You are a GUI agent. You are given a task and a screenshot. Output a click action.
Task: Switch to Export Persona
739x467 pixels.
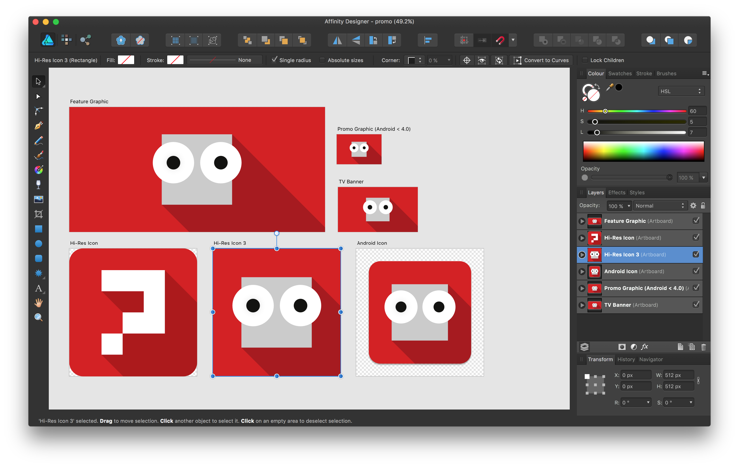tap(85, 40)
